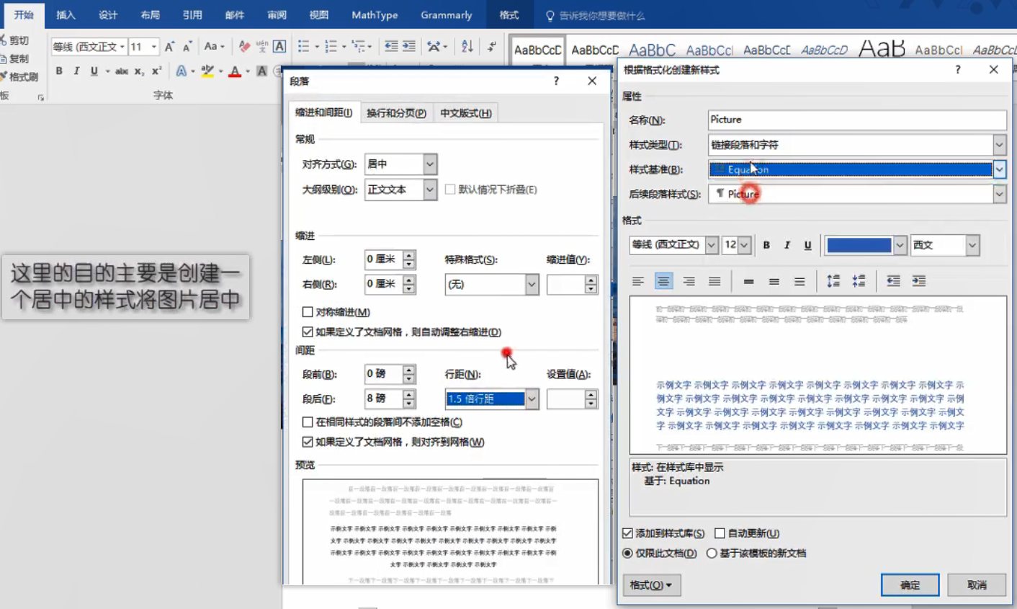Clear all formatting eraser icon
Viewport: 1017px width, 609px height.
[245, 47]
